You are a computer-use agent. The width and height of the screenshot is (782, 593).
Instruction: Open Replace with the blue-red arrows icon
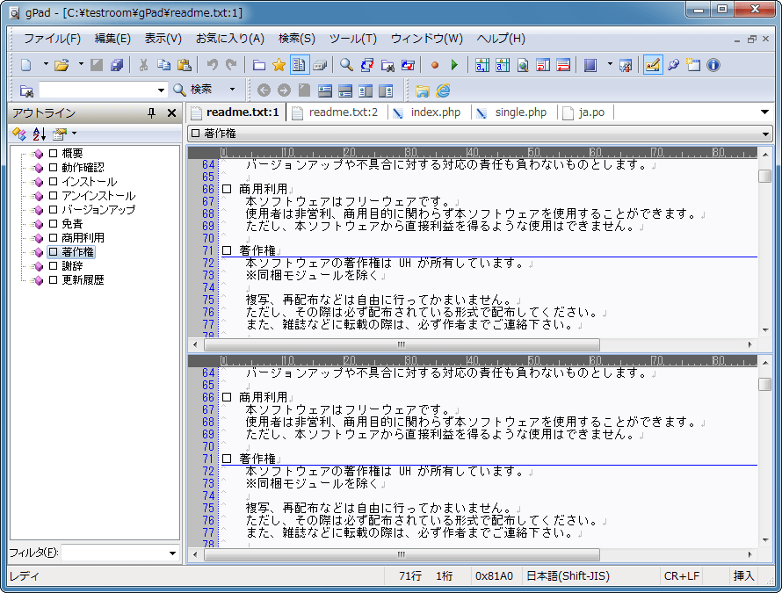(x=366, y=65)
